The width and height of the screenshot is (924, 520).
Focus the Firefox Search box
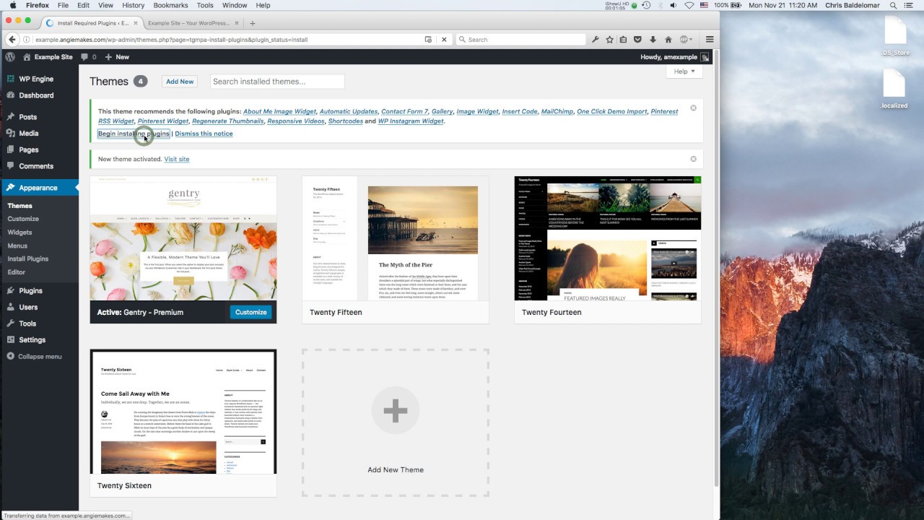(x=522, y=40)
